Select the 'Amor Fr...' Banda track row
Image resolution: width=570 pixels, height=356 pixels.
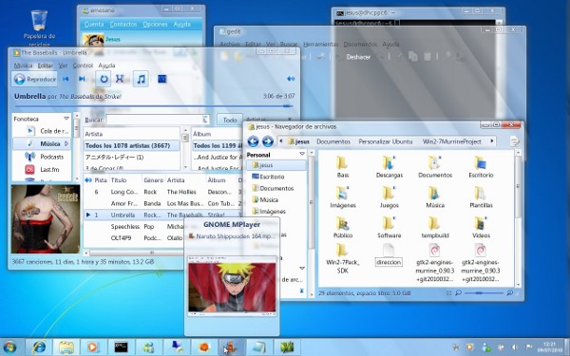pos(161,203)
